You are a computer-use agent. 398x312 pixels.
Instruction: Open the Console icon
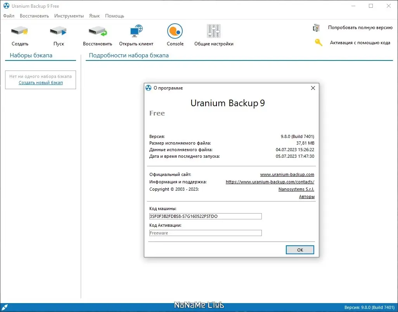pyautogui.click(x=175, y=31)
